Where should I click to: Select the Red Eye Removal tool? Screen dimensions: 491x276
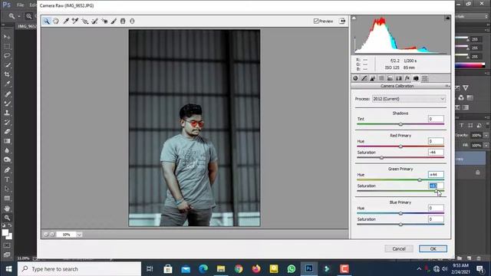(x=104, y=21)
